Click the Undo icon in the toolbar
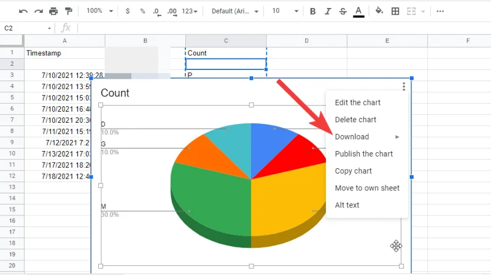 tap(23, 12)
